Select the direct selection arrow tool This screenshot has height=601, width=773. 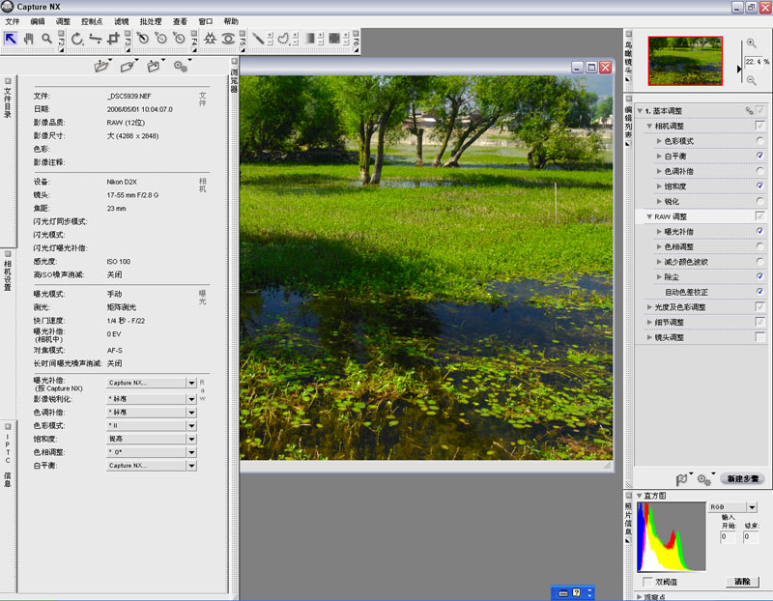click(11, 39)
